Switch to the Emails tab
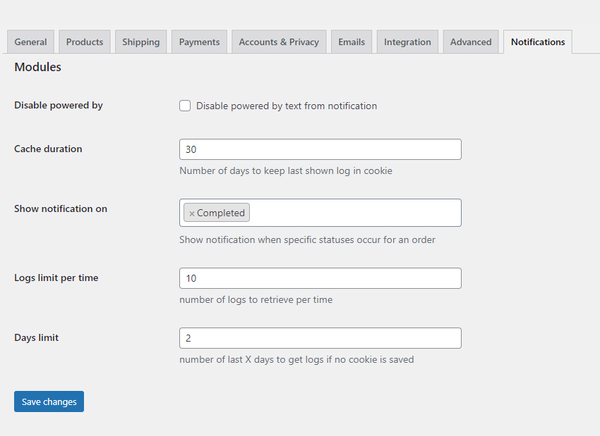The height and width of the screenshot is (436, 600). 351,42
